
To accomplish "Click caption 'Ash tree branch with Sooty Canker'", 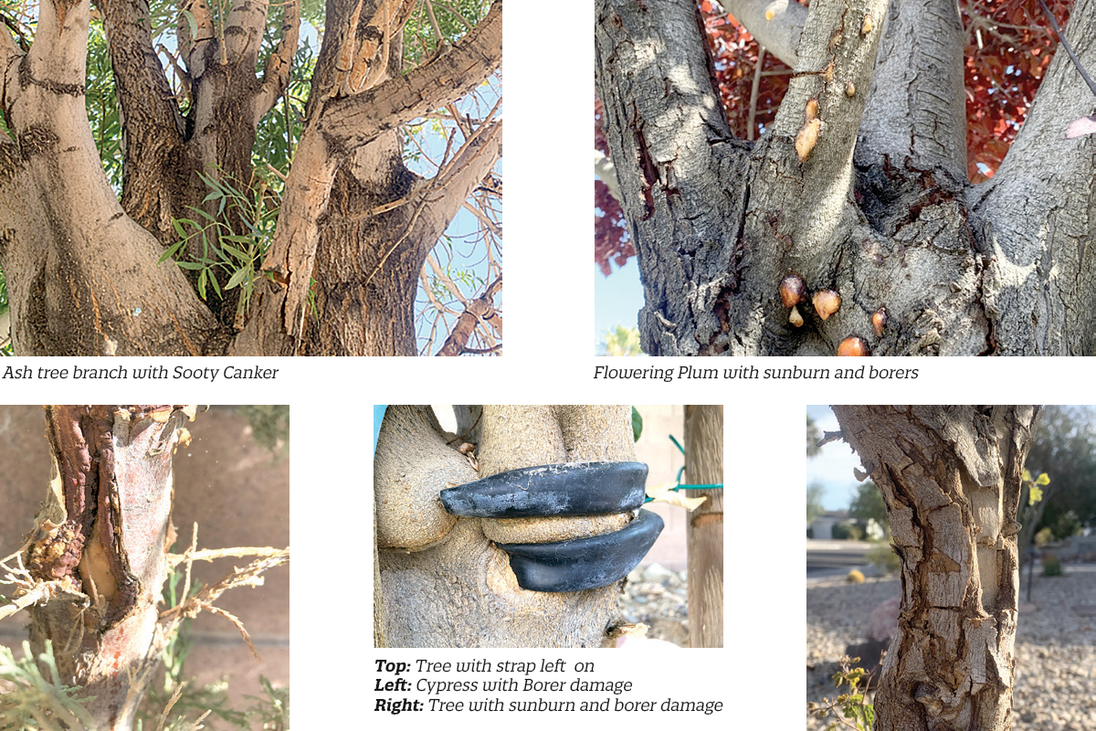I will [140, 373].
